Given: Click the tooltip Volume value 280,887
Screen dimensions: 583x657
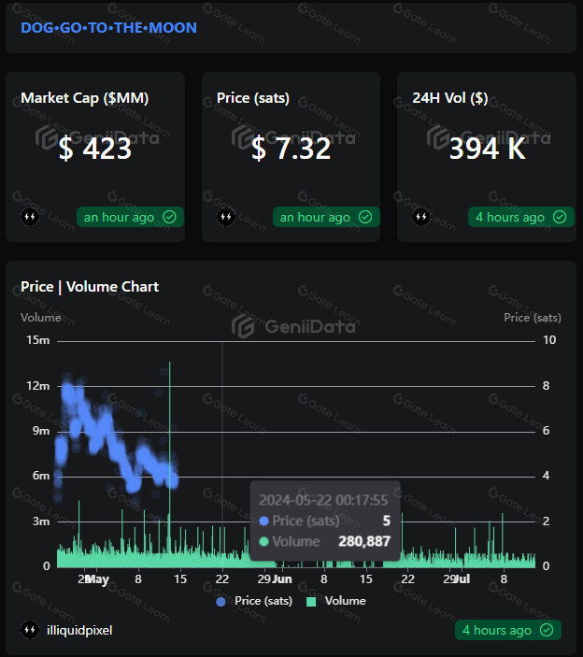Looking at the screenshot, I should click(364, 541).
